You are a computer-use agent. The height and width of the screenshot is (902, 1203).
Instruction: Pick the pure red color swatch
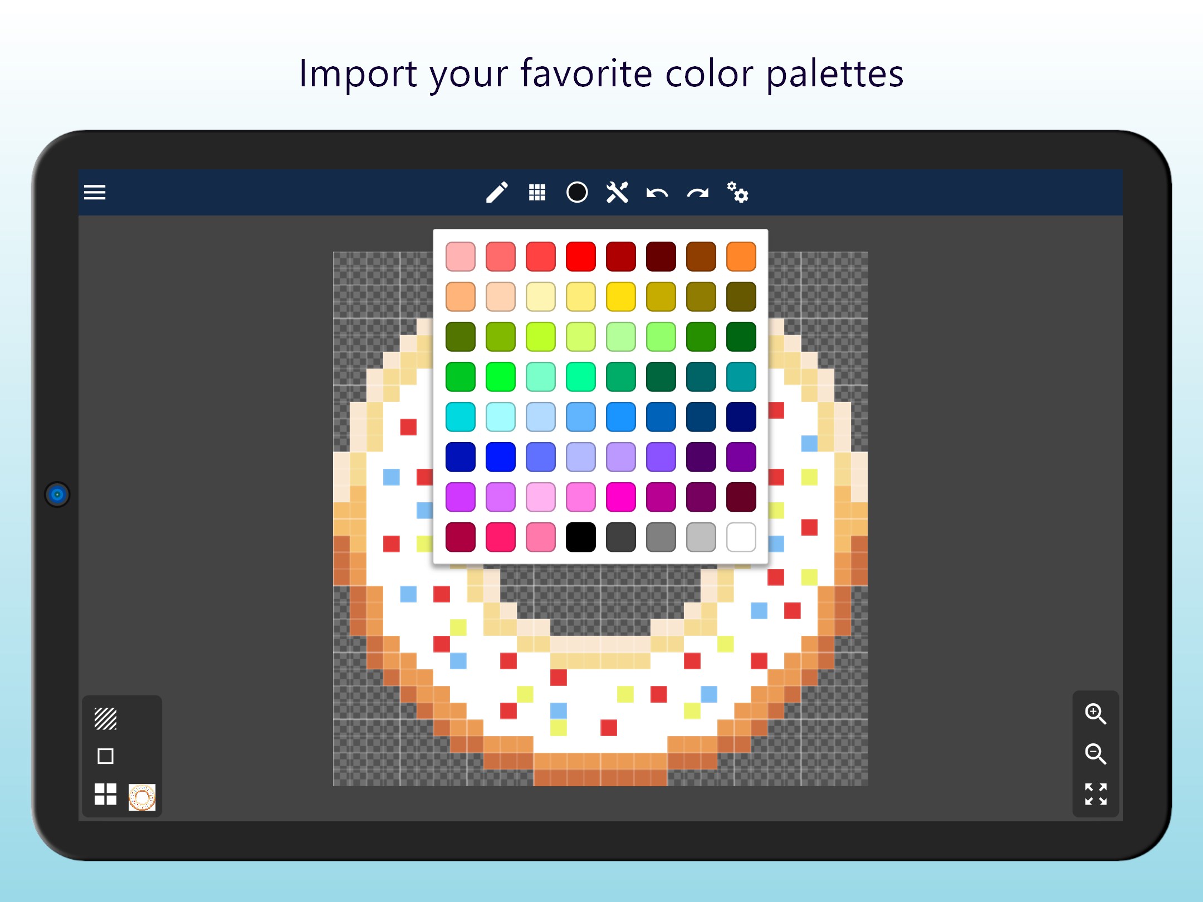tap(581, 257)
